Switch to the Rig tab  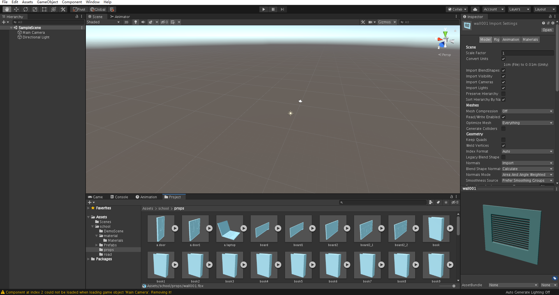pos(496,40)
